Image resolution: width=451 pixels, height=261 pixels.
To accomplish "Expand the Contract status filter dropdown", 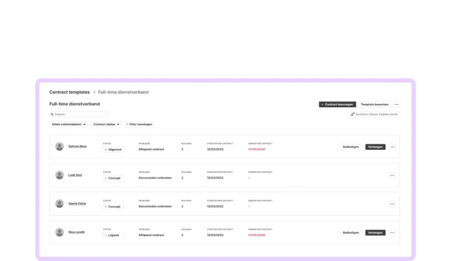I will pyautogui.click(x=106, y=124).
